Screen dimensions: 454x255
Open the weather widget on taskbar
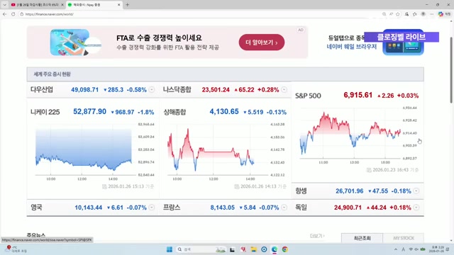[16, 249]
